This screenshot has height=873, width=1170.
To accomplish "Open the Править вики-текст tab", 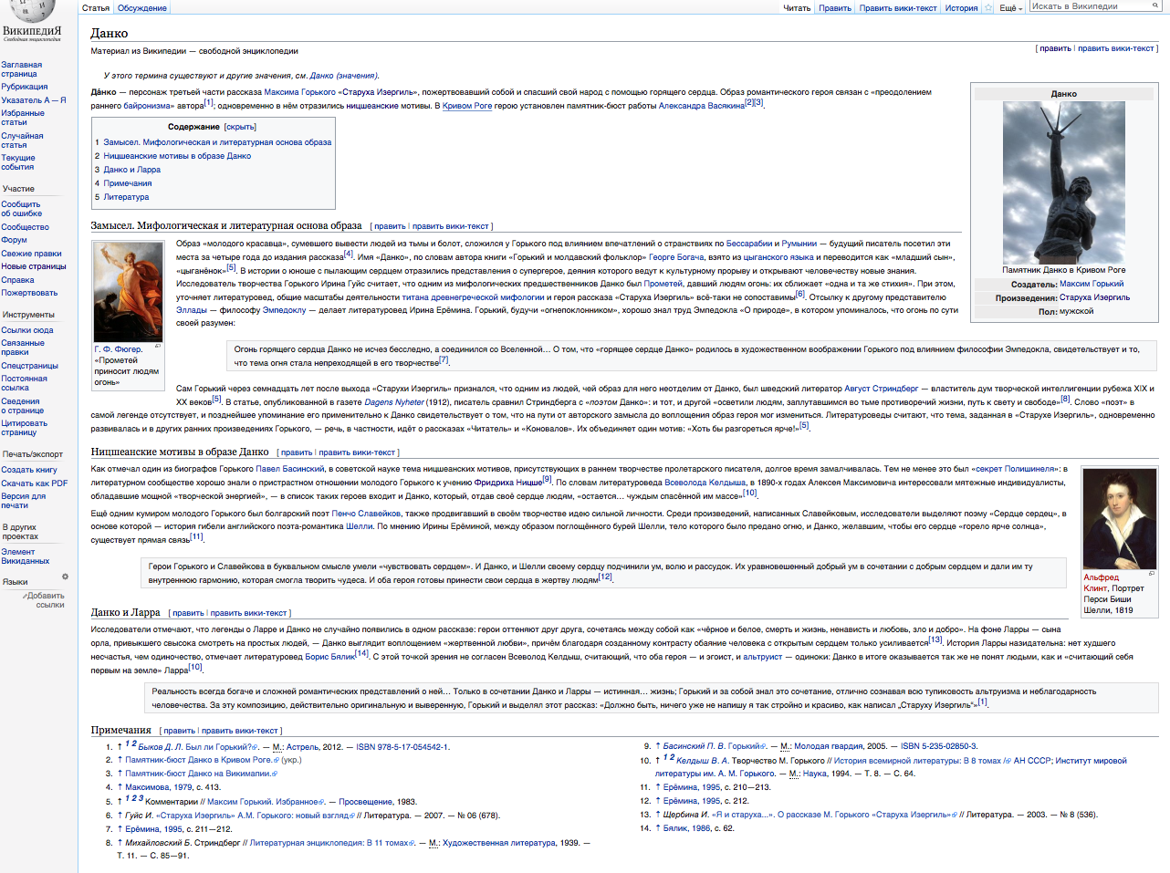I will [x=898, y=8].
